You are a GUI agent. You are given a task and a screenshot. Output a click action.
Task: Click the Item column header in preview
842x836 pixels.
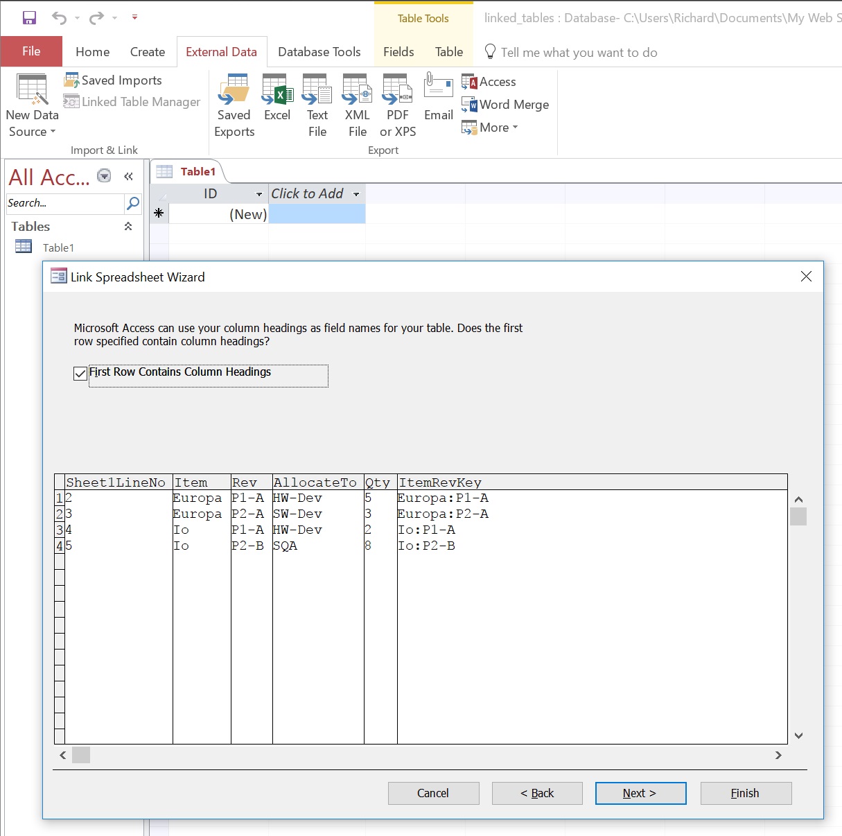[x=202, y=482]
